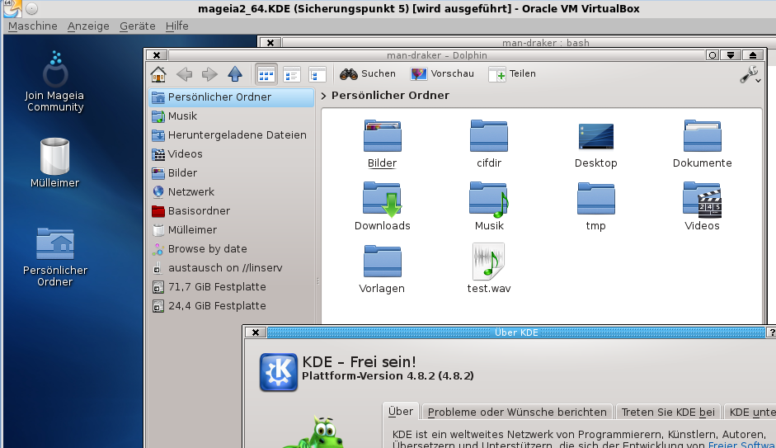Image resolution: width=776 pixels, height=448 pixels.
Task: Click the Mülleimer desktop trash icon
Action: [55, 163]
